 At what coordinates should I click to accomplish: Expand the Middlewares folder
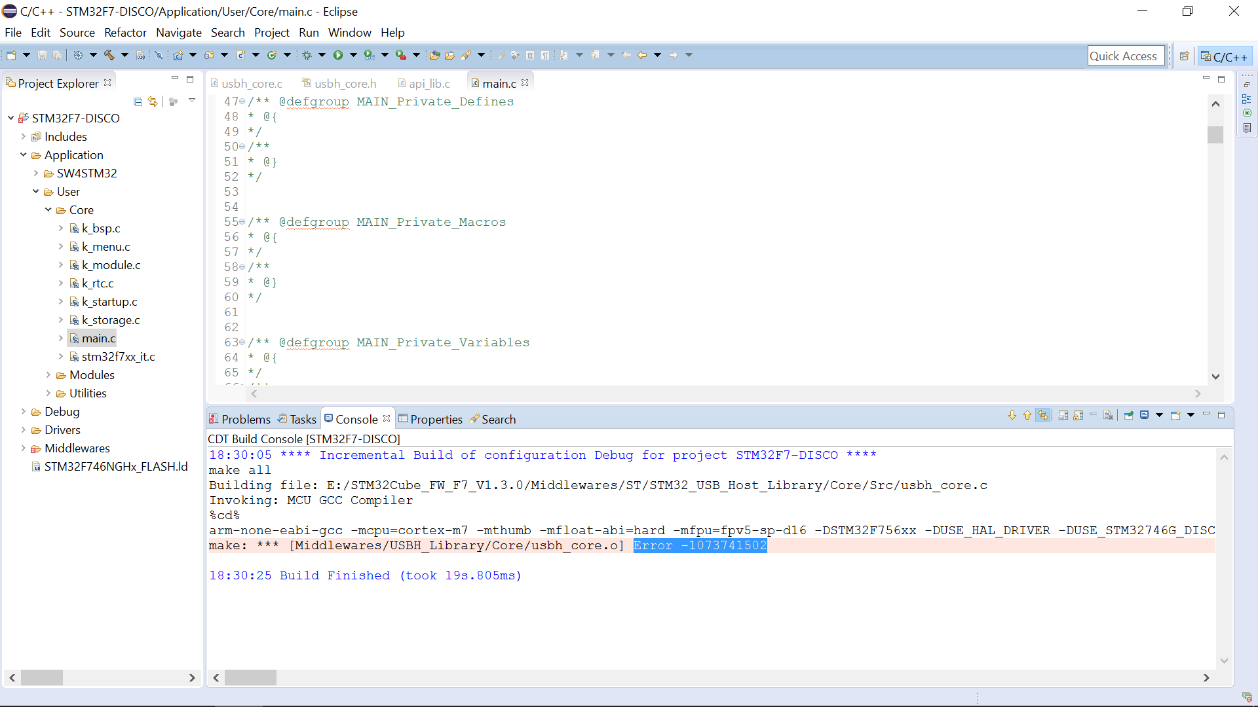tap(24, 448)
